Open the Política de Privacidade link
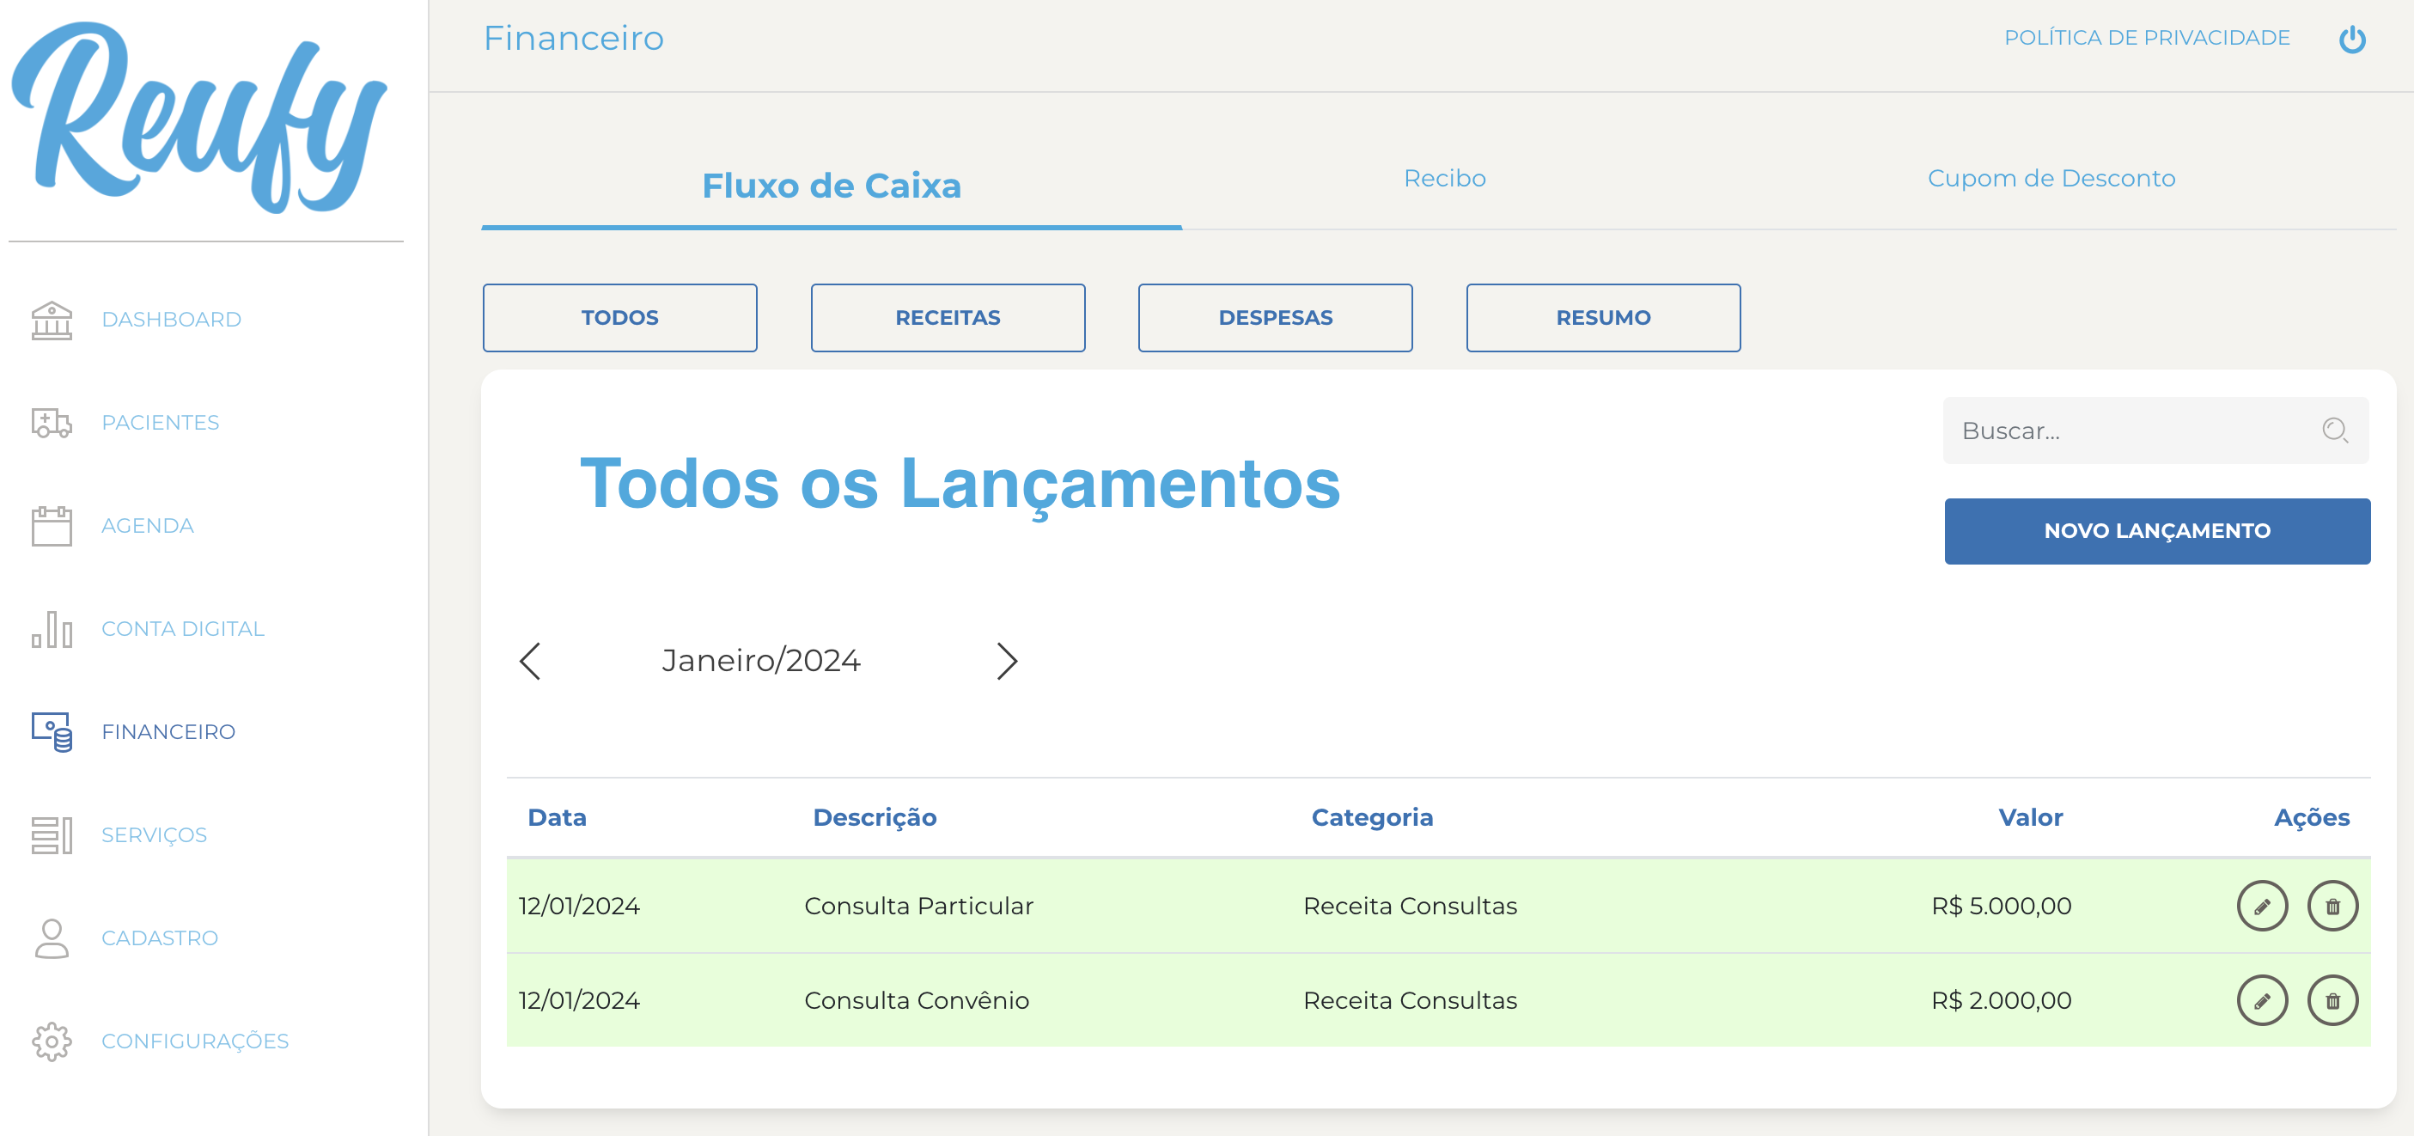The width and height of the screenshot is (2414, 1136). [2146, 38]
